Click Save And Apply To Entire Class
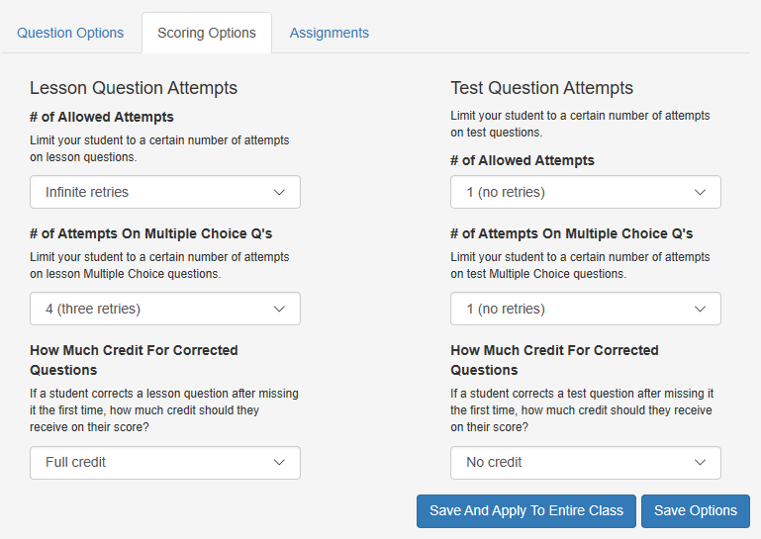The width and height of the screenshot is (761, 539). 526,511
